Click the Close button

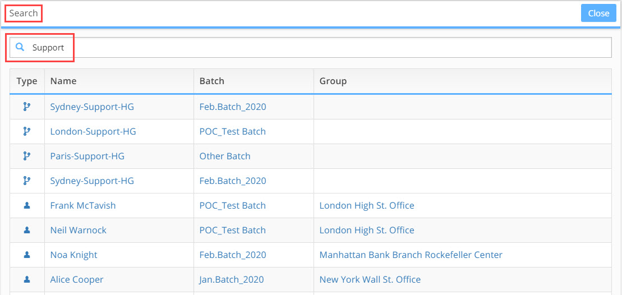coord(598,13)
